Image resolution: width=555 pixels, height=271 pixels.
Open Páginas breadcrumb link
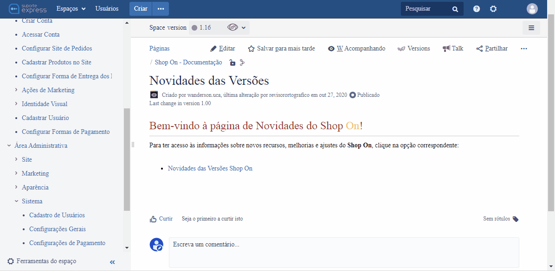tap(159, 49)
